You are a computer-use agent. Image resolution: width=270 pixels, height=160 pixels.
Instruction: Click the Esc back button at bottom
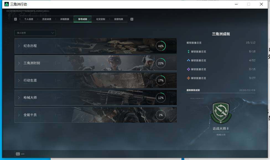tap(20, 154)
